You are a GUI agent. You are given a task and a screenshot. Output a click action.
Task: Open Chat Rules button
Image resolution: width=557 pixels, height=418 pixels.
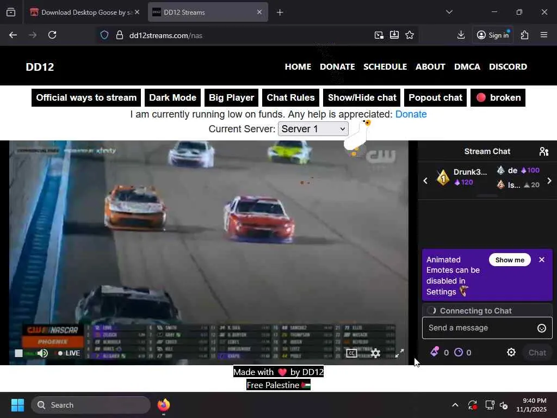point(290,98)
